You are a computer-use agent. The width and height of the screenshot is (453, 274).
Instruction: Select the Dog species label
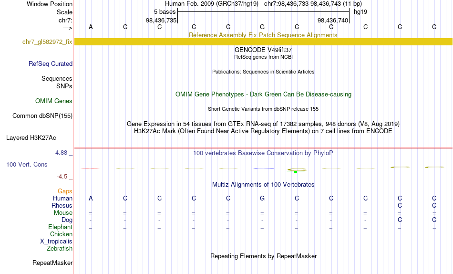(67, 220)
